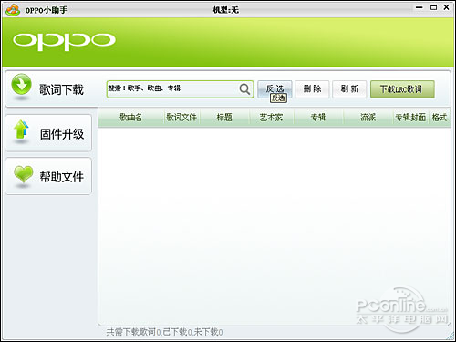Click the search magnifier icon
The image size is (456, 342).
coord(244,89)
